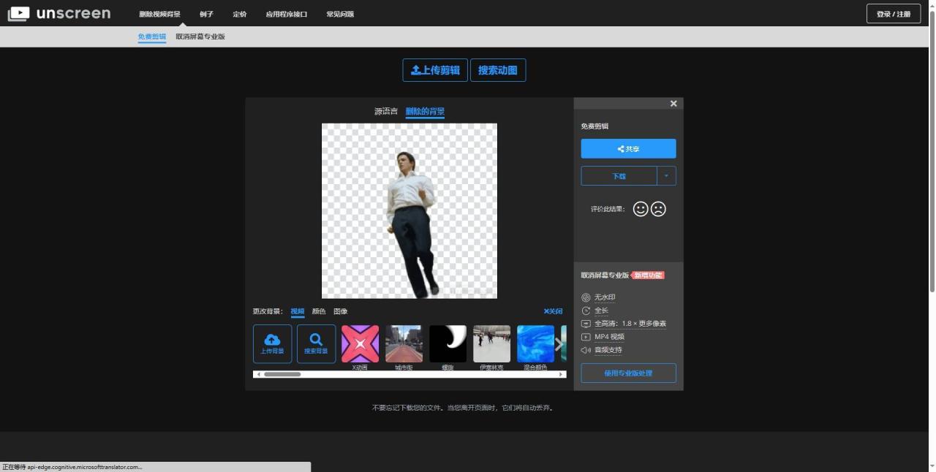This screenshot has height=472, width=936.
Task: Click the horizontal scrollbar thumb under backgrounds
Action: [x=282, y=375]
